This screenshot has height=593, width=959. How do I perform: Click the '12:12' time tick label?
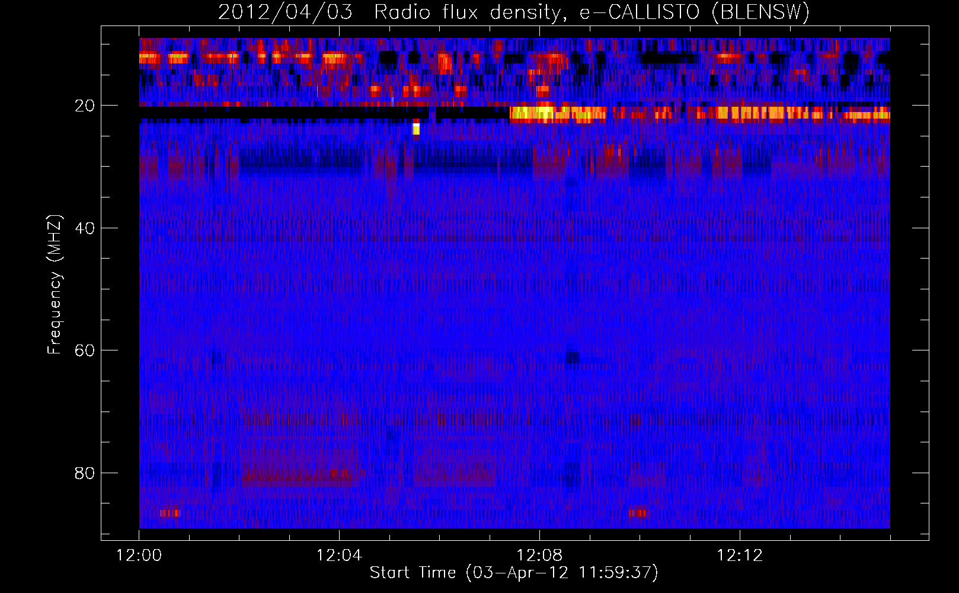point(740,556)
